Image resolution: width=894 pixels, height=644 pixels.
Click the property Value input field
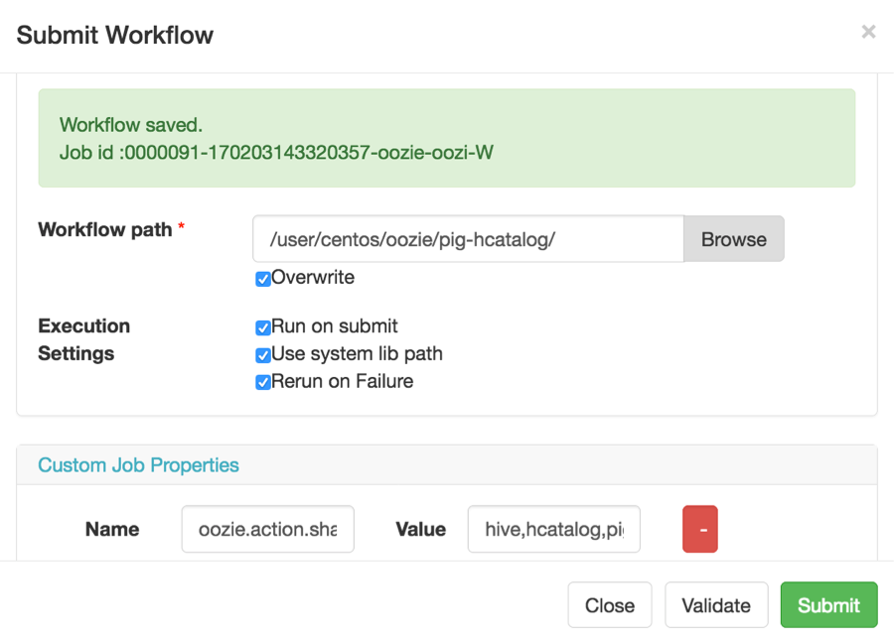(x=554, y=529)
